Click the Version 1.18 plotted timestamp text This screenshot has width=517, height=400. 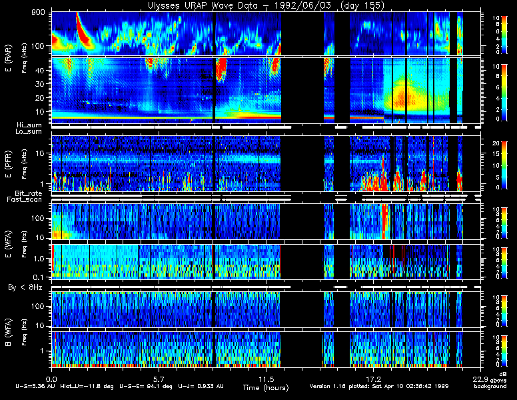(x=379, y=386)
